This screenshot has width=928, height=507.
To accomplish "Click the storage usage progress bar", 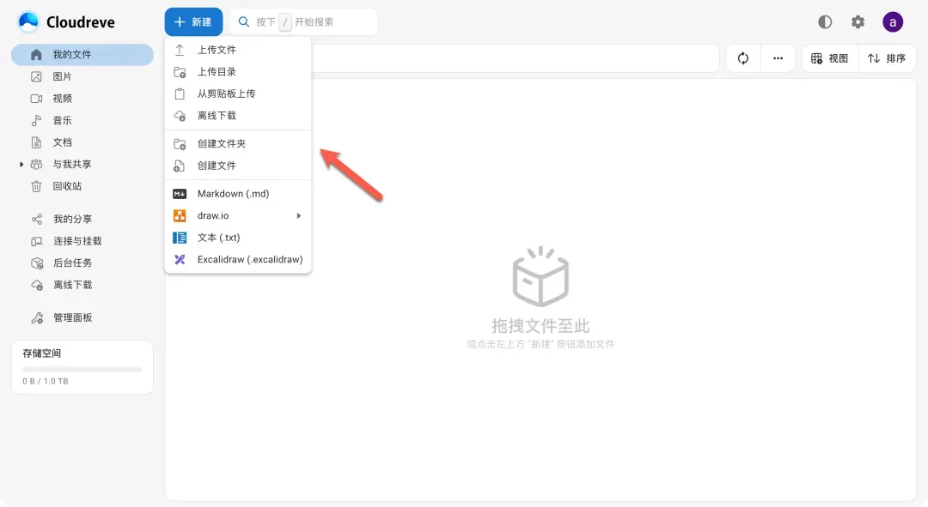I will [82, 370].
